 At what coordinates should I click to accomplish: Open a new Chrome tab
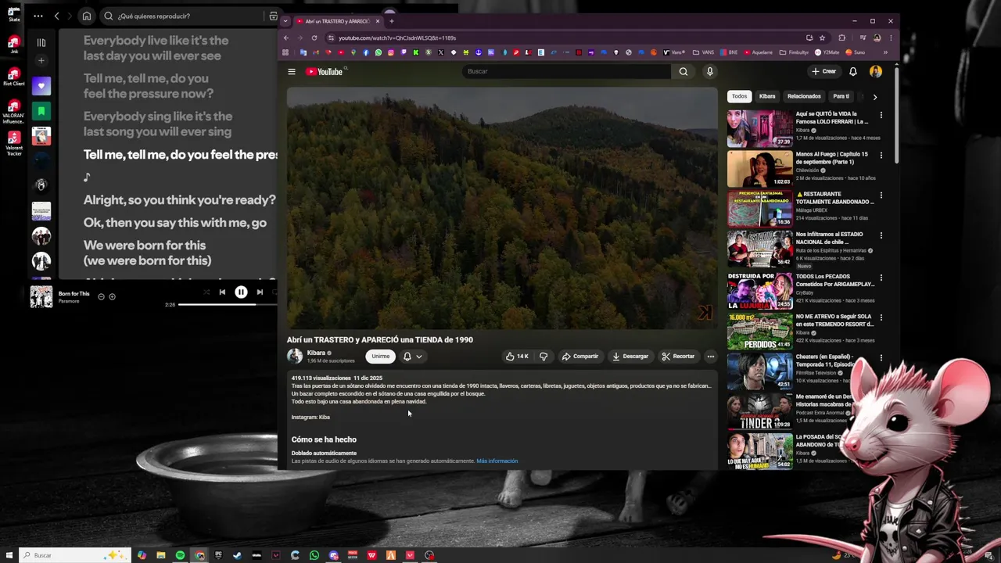[392, 21]
